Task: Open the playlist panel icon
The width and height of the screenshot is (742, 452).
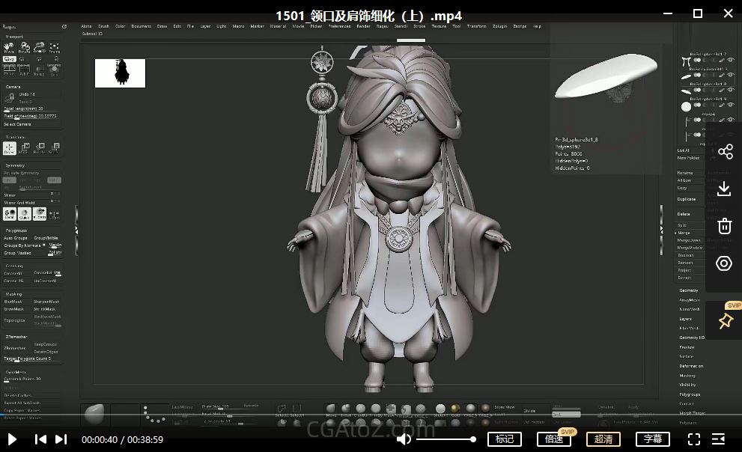Action: click(x=719, y=439)
